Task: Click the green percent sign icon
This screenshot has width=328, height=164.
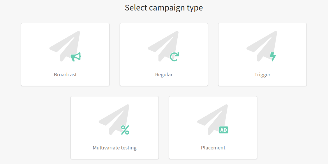Action: click(x=125, y=130)
